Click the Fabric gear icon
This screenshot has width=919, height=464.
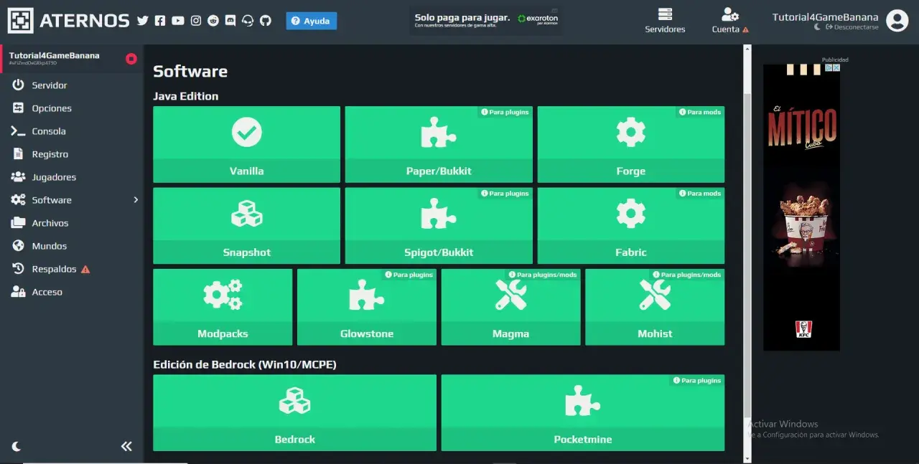tap(631, 213)
